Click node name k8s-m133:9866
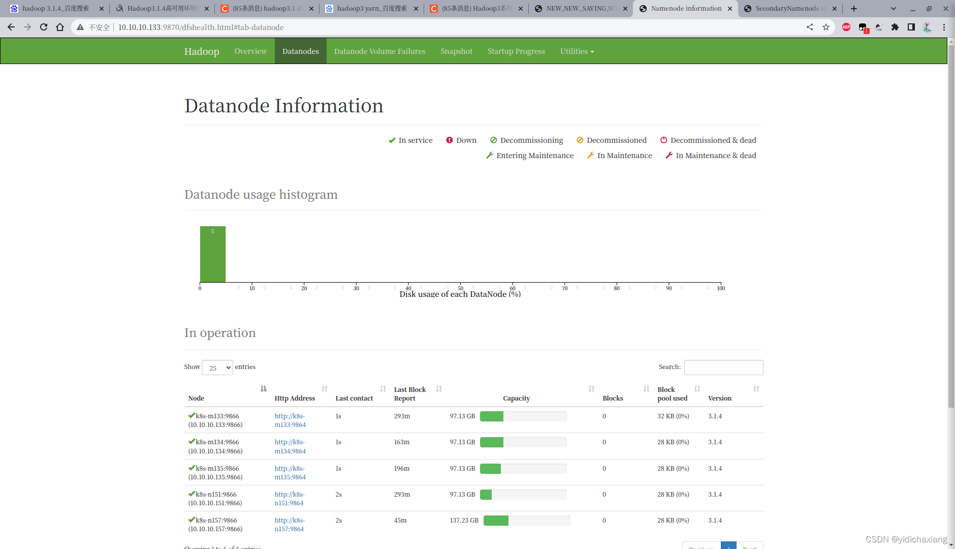955x549 pixels. point(217,416)
